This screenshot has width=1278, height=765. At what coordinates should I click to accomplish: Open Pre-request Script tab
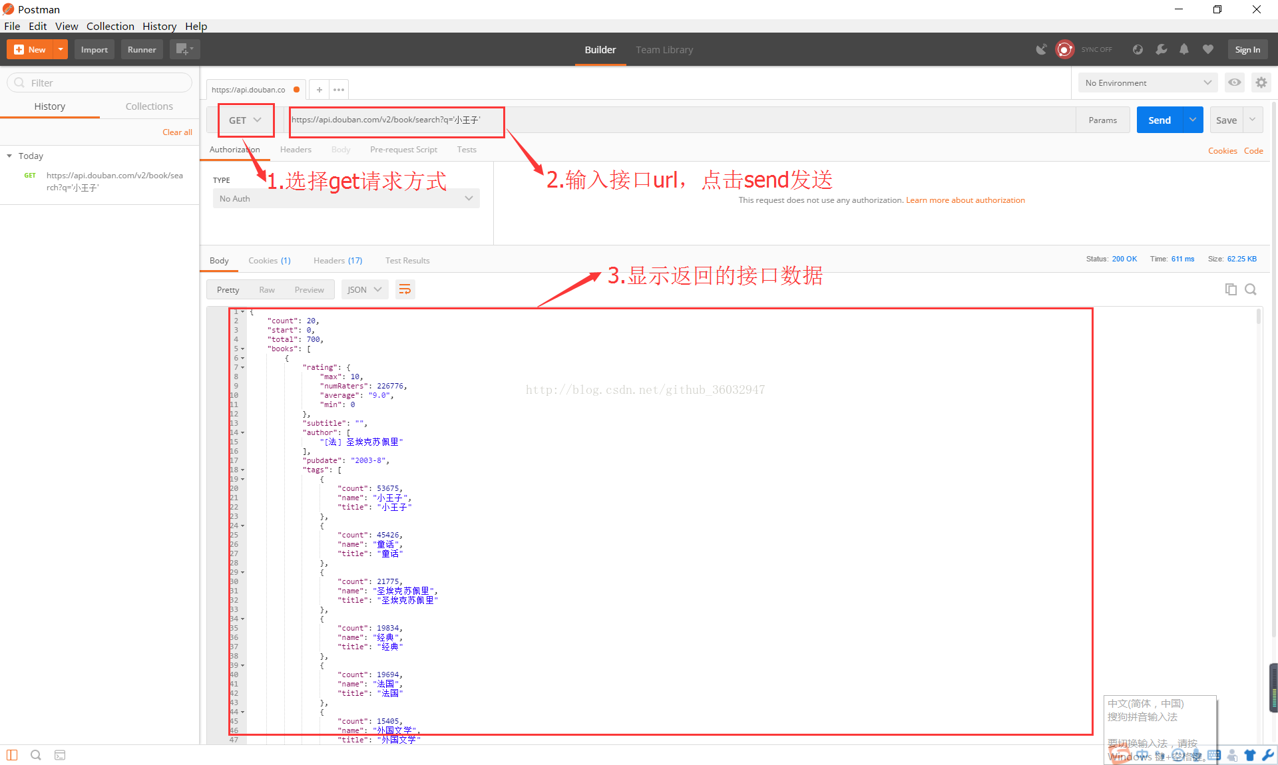pos(403,150)
